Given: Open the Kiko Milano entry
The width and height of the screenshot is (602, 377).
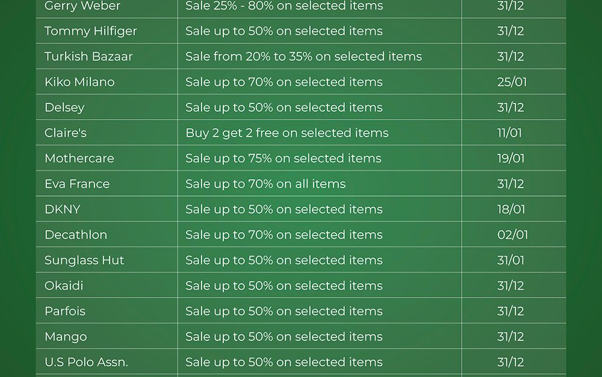Looking at the screenshot, I should 79,82.
